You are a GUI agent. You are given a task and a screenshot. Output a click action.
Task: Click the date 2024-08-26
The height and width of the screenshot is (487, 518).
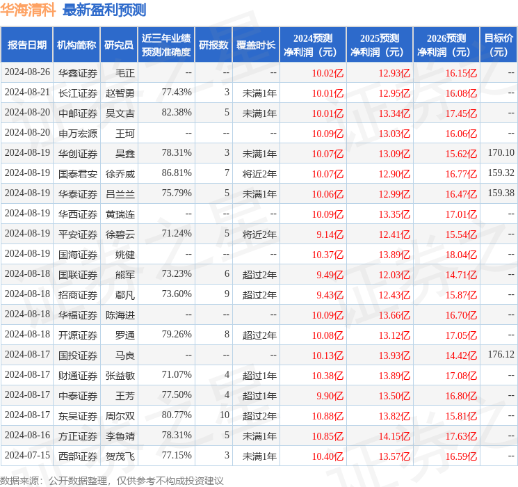click(x=27, y=72)
